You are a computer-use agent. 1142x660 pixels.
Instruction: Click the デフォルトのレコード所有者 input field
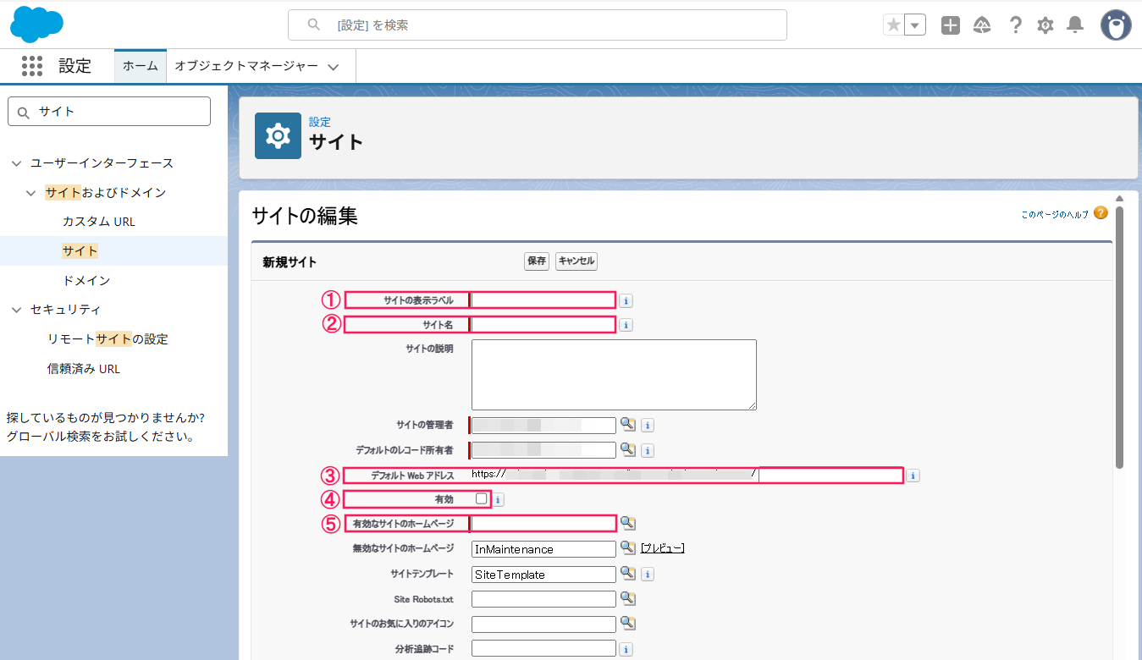pos(543,450)
